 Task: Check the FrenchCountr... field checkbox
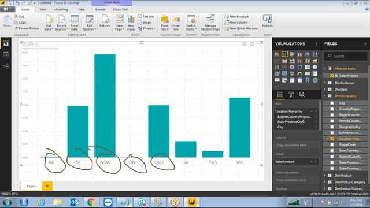click(332, 121)
